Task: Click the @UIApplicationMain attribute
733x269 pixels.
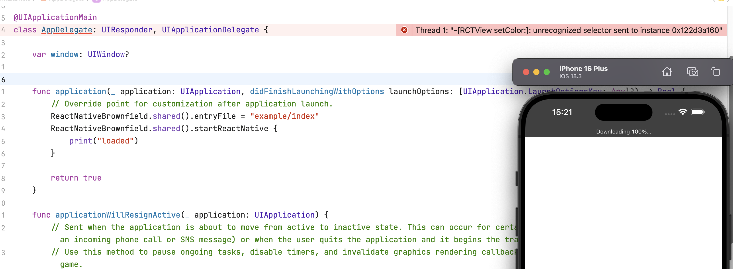Action: (55, 18)
